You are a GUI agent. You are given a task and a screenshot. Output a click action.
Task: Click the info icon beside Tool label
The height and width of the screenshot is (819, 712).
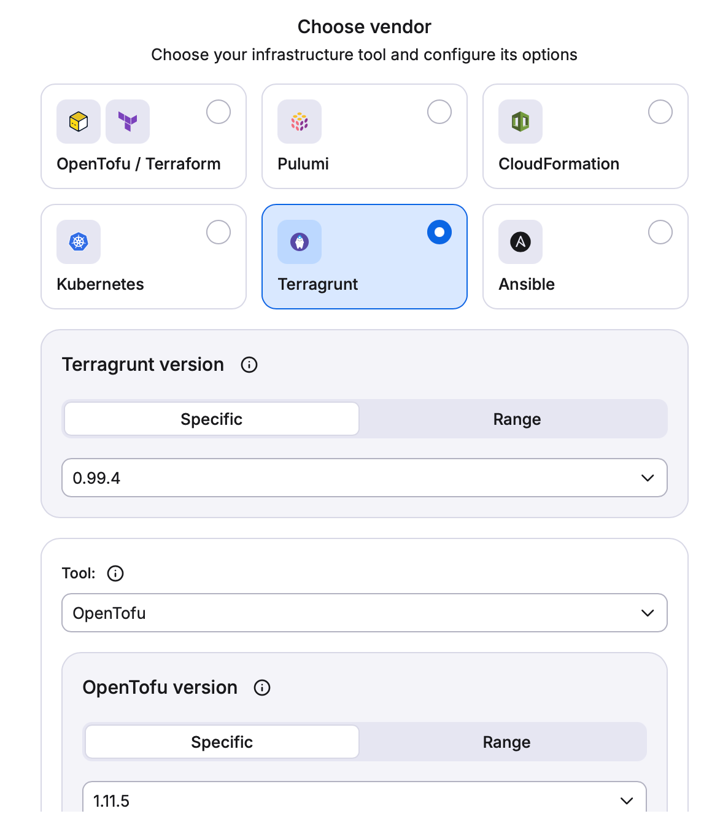(x=115, y=573)
